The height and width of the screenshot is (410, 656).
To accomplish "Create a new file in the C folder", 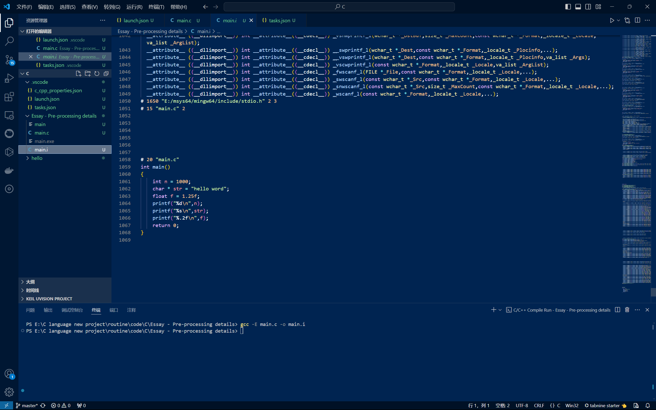I will coord(78,74).
